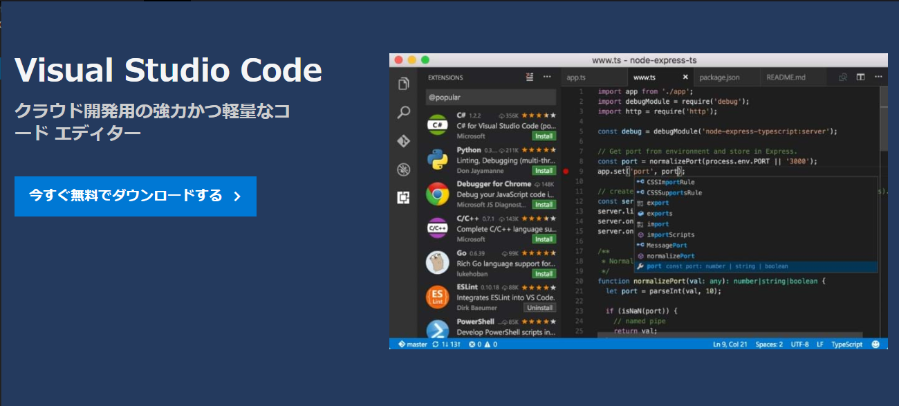The height and width of the screenshot is (406, 899).
Task: Switch to the app.ts tab
Action: coord(576,77)
